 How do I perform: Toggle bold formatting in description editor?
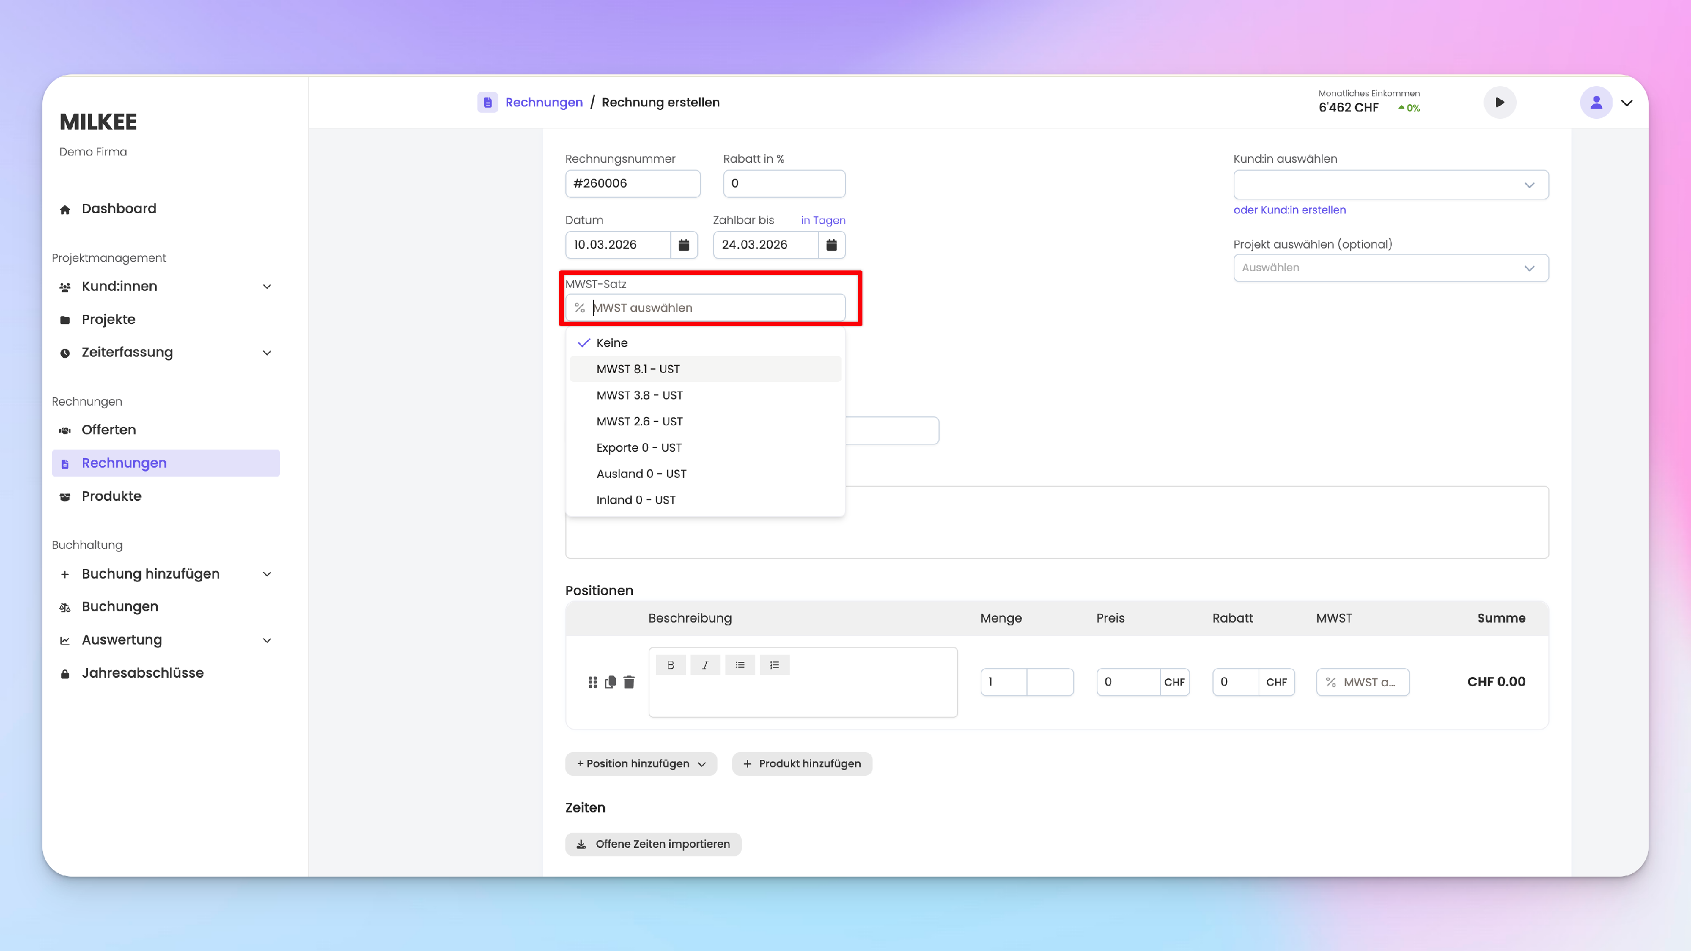coord(670,665)
